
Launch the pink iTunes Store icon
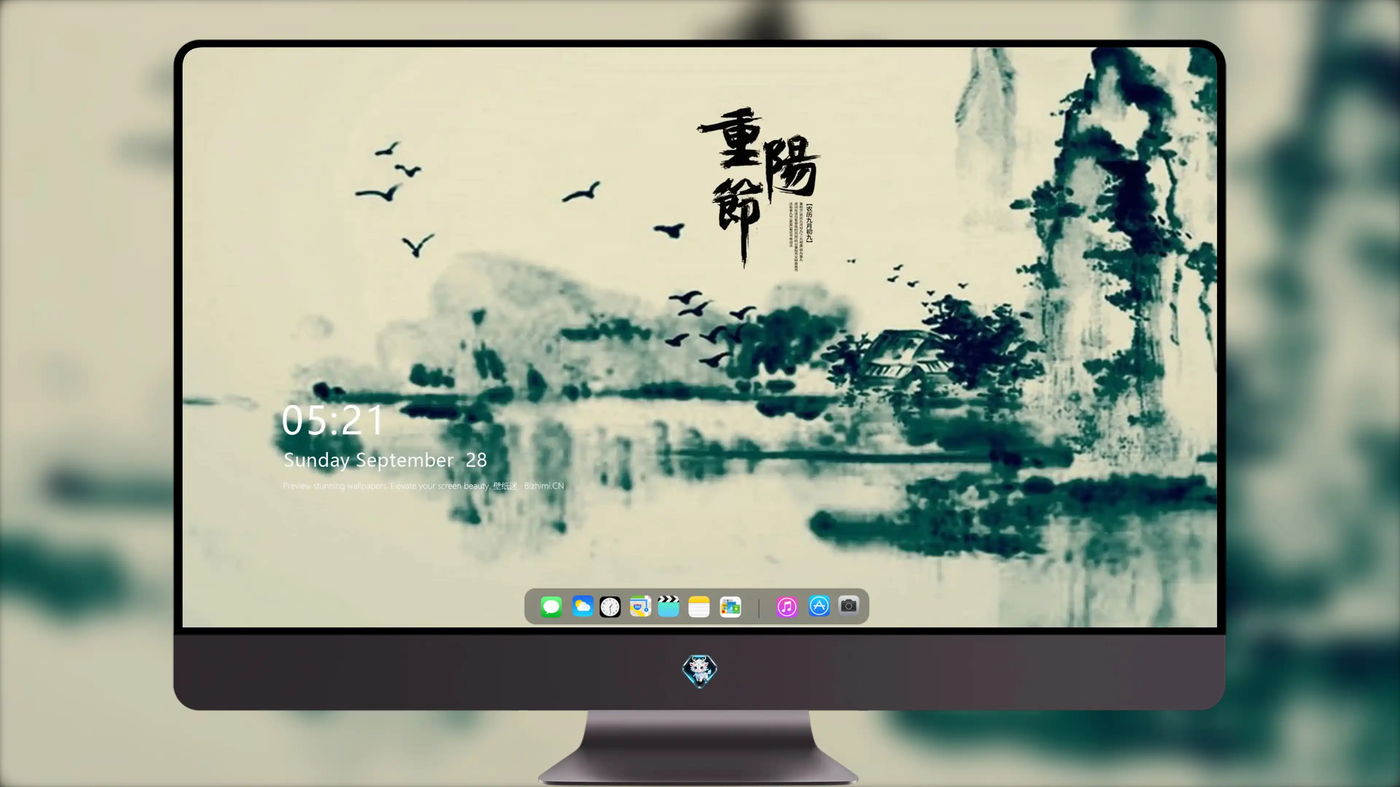tap(787, 607)
